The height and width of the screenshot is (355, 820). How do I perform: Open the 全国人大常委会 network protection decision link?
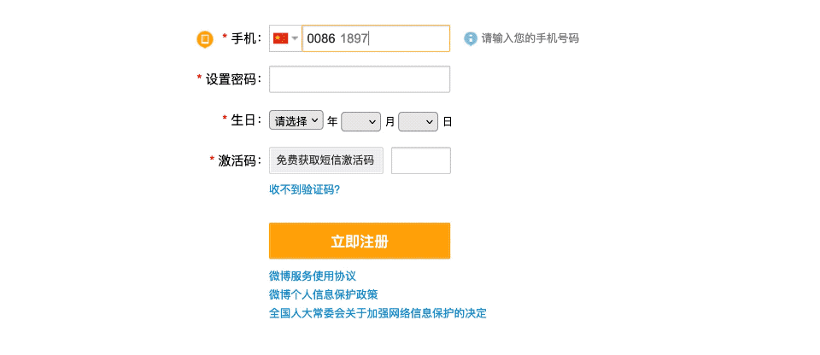378,314
